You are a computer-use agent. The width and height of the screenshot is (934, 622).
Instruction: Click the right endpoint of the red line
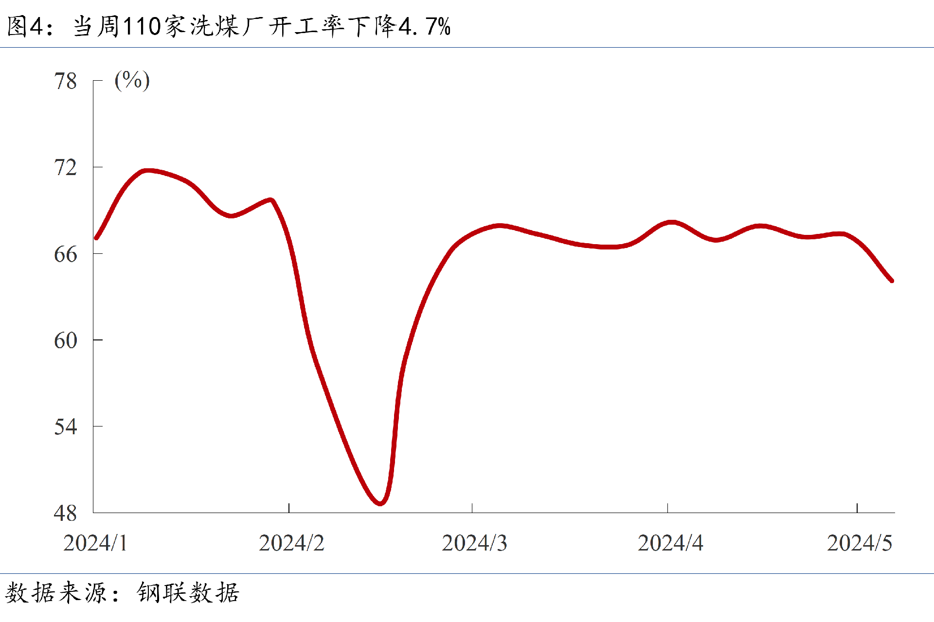coord(892,281)
